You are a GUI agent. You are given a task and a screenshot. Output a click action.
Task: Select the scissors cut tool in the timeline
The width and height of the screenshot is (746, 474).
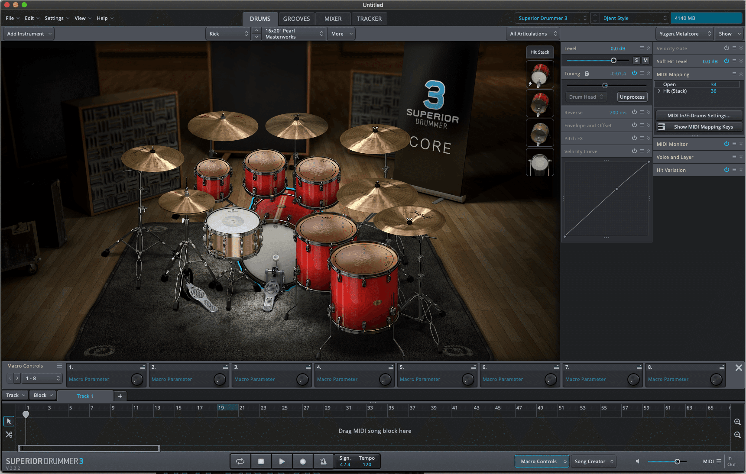coord(9,434)
